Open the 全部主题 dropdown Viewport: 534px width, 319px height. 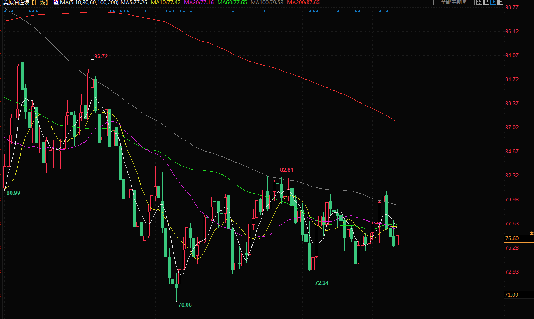453,2
